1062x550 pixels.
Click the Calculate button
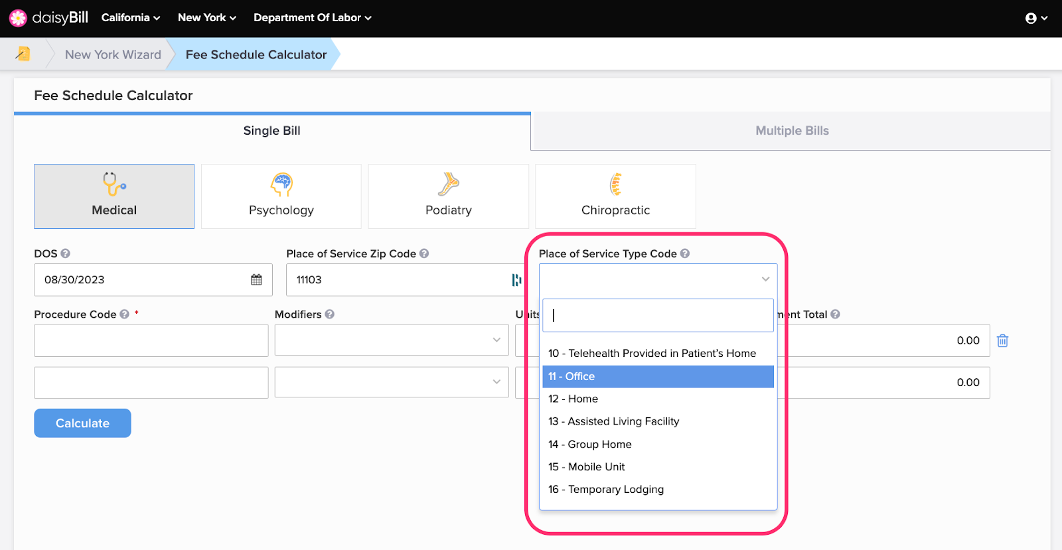(x=82, y=423)
